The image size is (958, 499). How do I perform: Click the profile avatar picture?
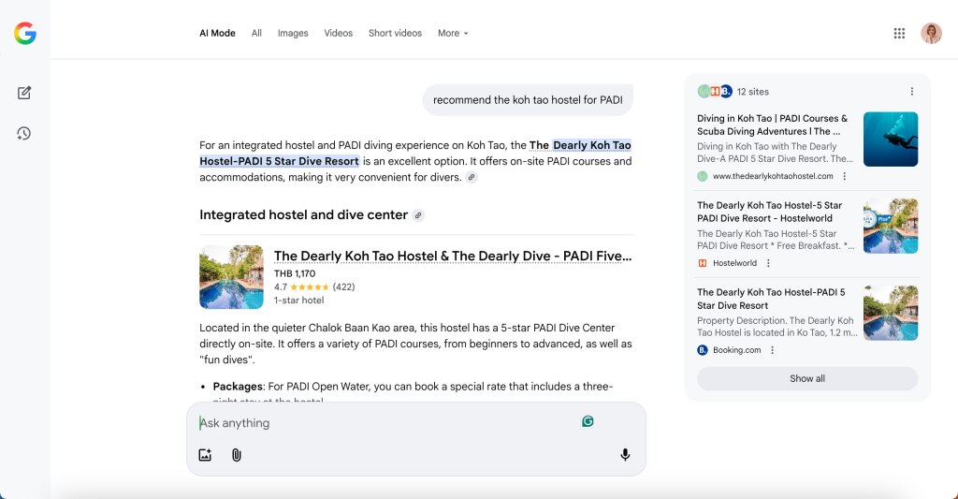point(931,34)
